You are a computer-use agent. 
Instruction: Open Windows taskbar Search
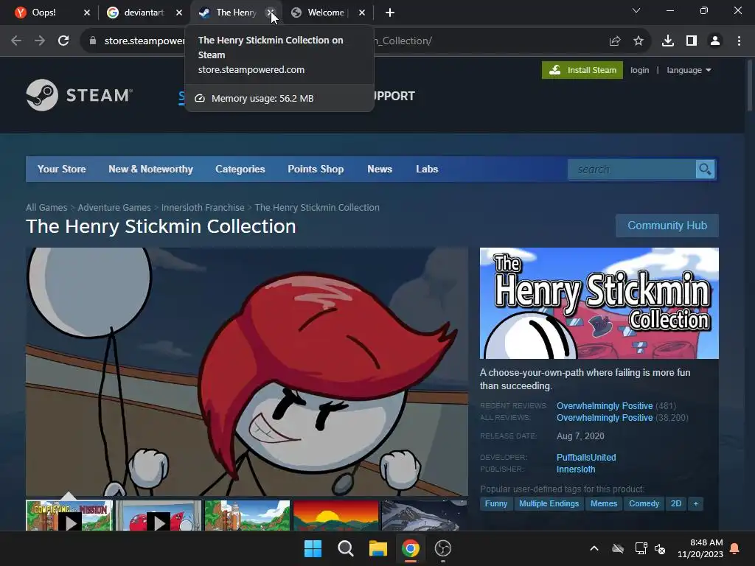click(346, 548)
